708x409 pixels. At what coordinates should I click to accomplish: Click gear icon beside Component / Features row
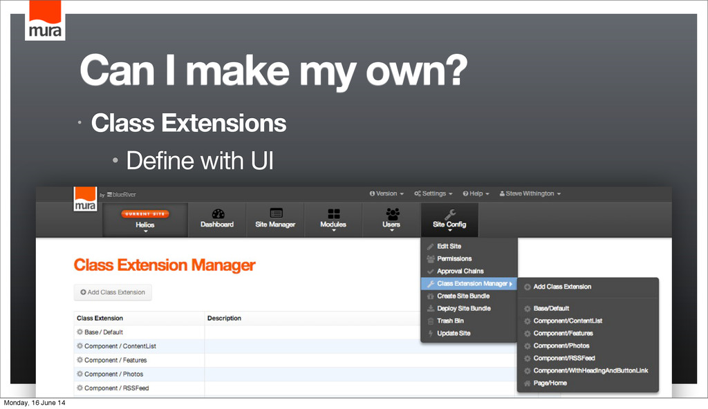[x=80, y=360]
